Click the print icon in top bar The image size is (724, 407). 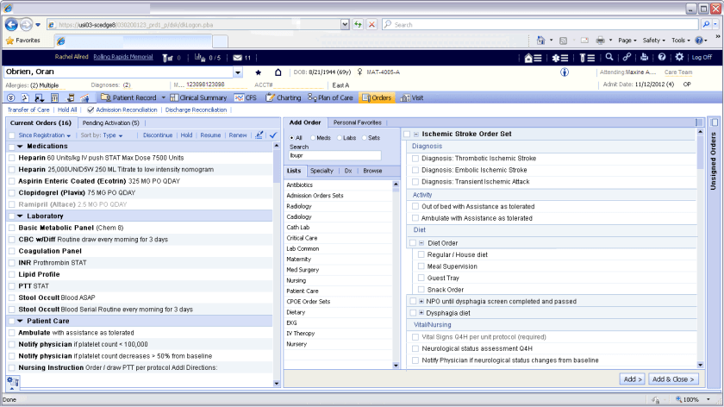[x=644, y=58]
